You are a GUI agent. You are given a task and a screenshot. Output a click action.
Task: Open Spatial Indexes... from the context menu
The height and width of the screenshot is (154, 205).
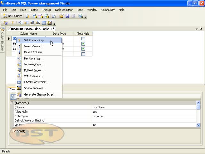click(x=39, y=88)
